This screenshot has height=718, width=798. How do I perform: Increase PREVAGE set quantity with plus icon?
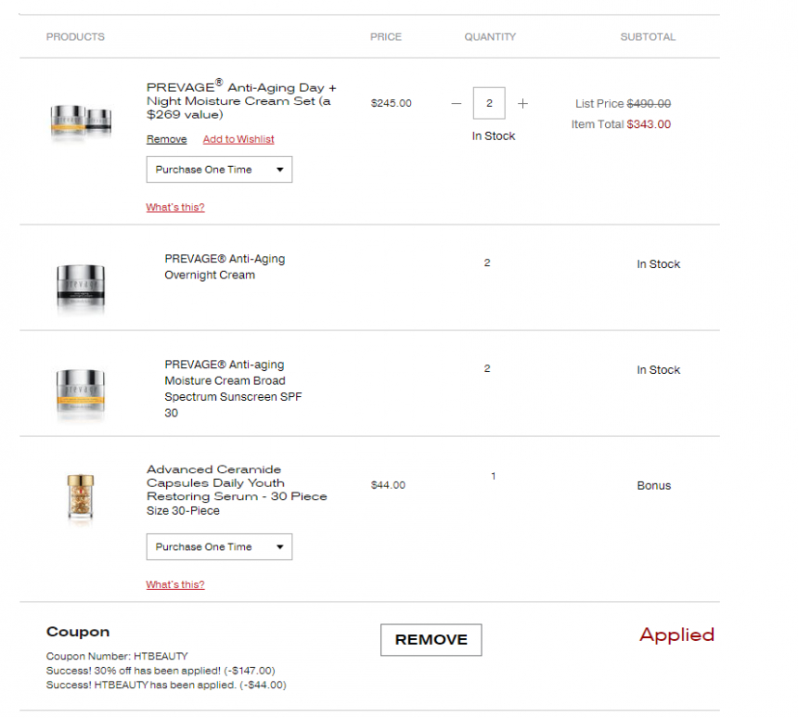pos(522,103)
